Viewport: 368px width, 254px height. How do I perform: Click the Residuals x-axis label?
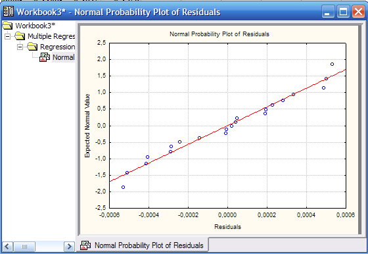[227, 227]
